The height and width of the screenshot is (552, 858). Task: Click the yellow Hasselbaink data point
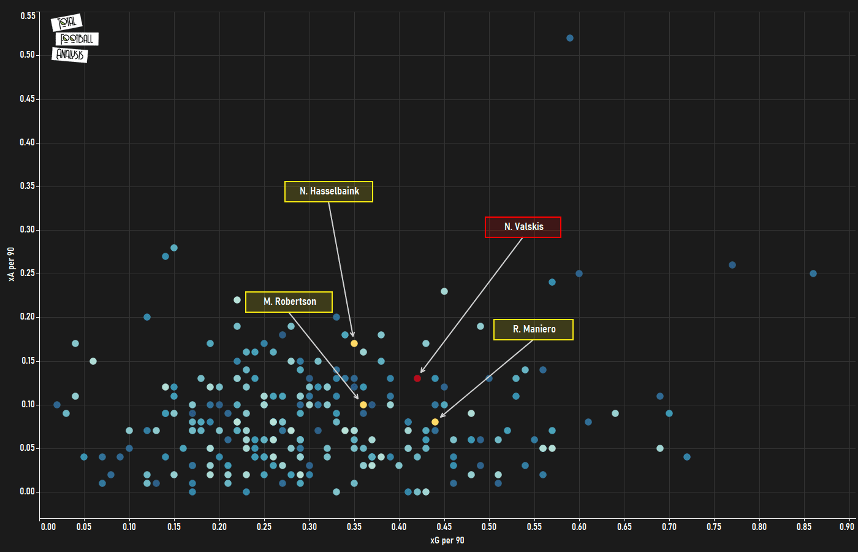pos(354,343)
